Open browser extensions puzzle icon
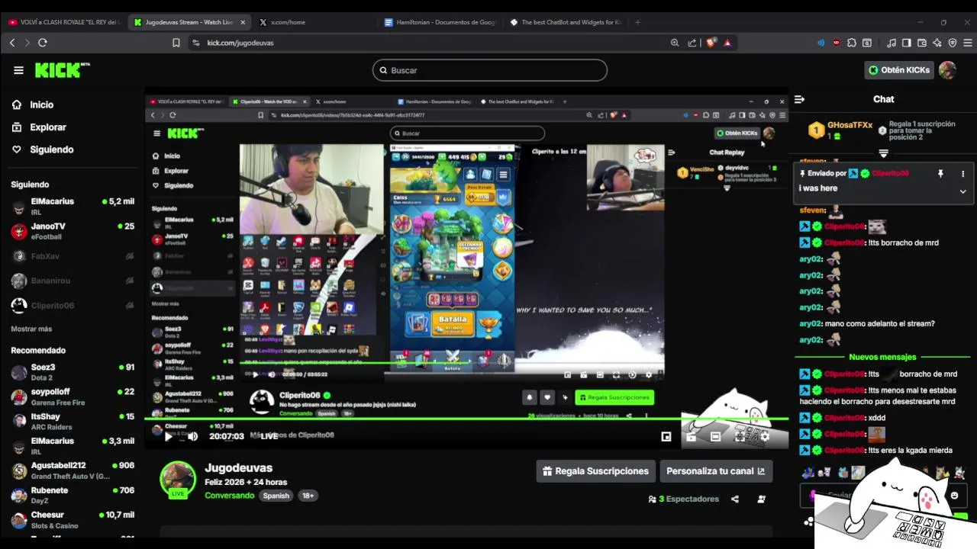The height and width of the screenshot is (549, 977). (x=852, y=43)
